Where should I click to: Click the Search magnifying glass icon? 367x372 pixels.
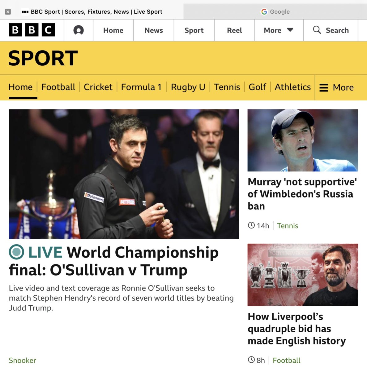point(317,30)
